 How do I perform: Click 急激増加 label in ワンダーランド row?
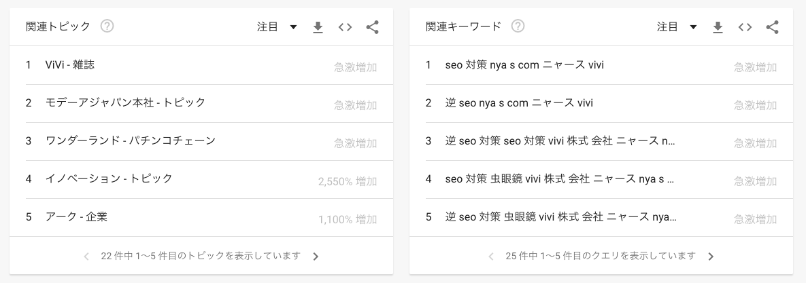click(x=356, y=143)
